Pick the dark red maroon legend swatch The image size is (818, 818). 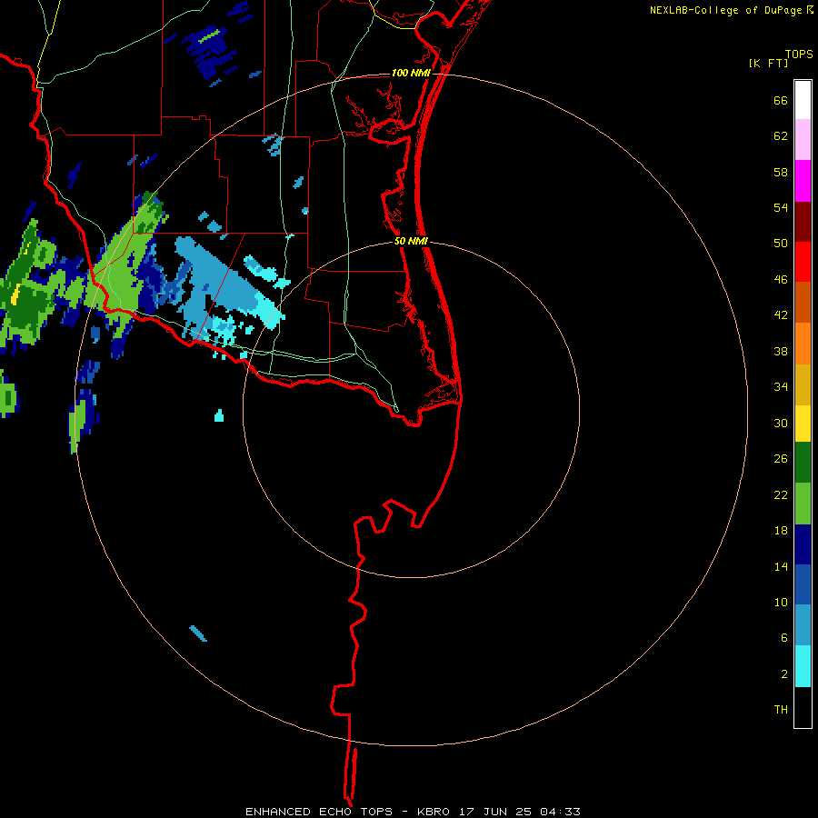803,222
